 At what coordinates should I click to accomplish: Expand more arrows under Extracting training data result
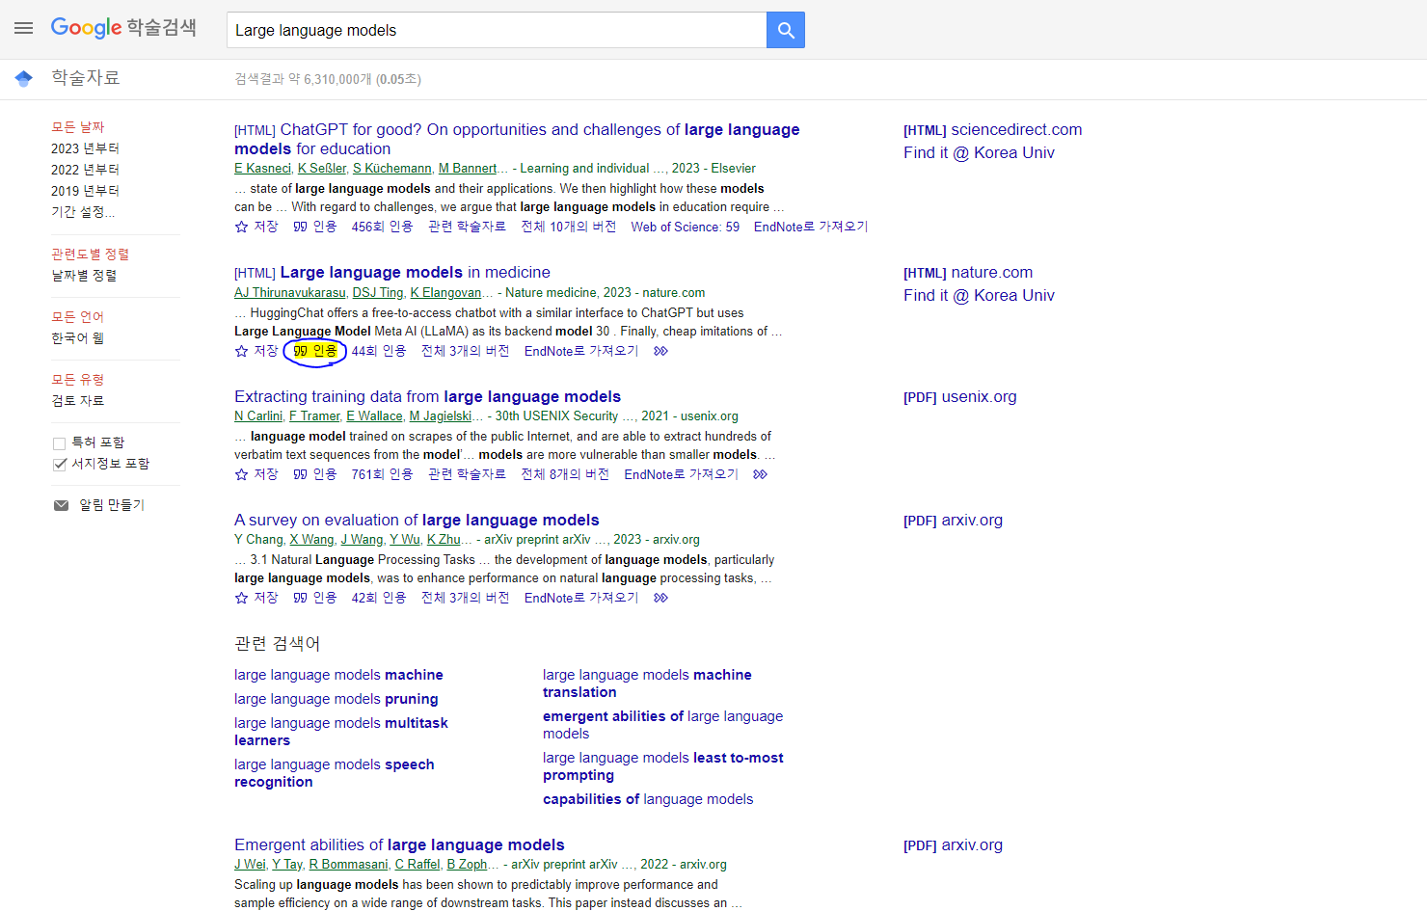tap(760, 474)
